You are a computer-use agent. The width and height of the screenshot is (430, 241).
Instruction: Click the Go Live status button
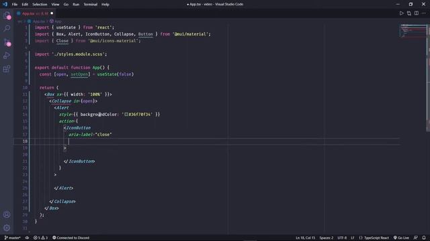(x=401, y=238)
